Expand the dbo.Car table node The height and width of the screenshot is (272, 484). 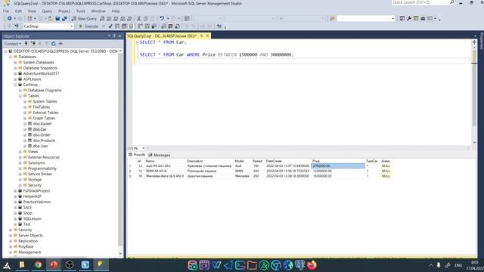point(25,129)
